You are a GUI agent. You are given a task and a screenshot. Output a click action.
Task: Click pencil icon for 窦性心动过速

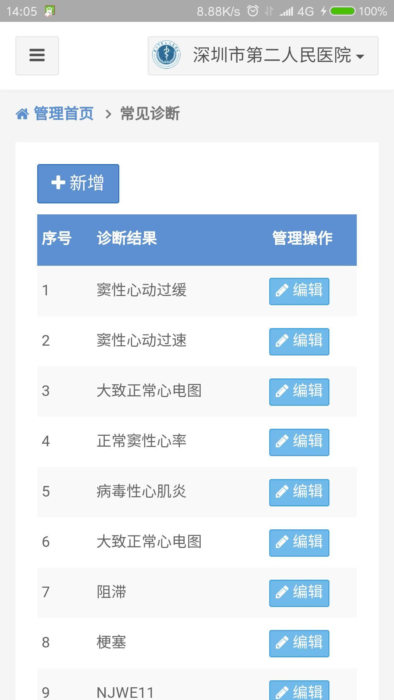point(282,341)
